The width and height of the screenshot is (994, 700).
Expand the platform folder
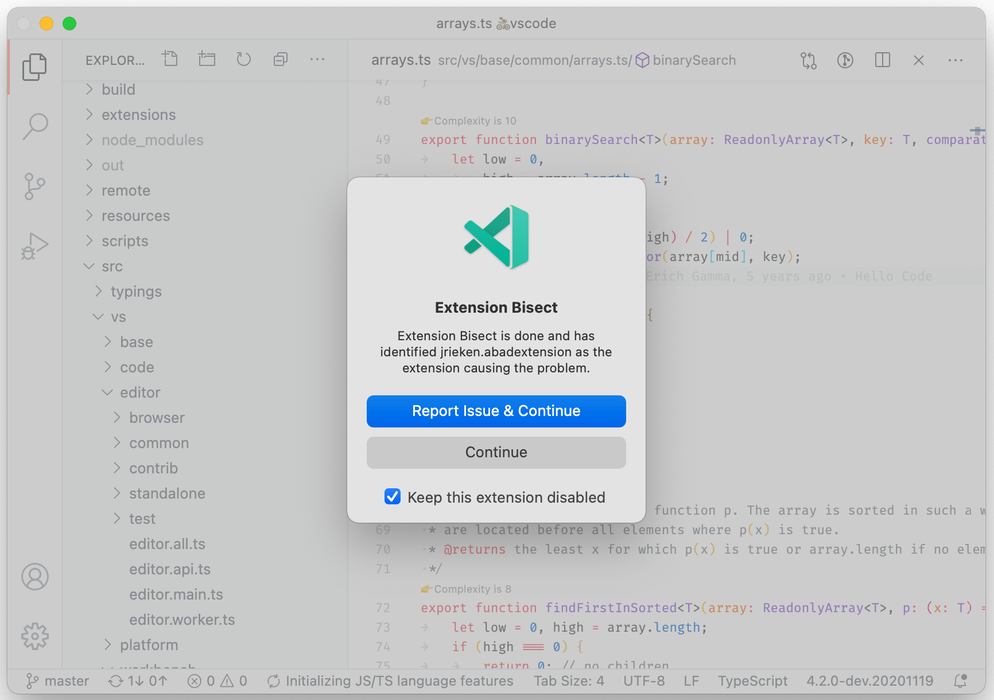[149, 645]
